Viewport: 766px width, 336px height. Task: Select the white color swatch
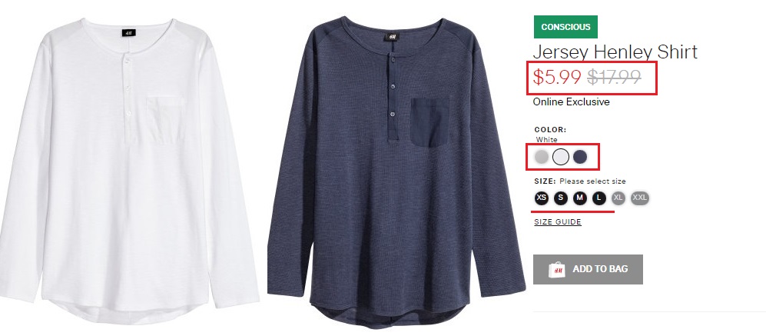(561, 157)
